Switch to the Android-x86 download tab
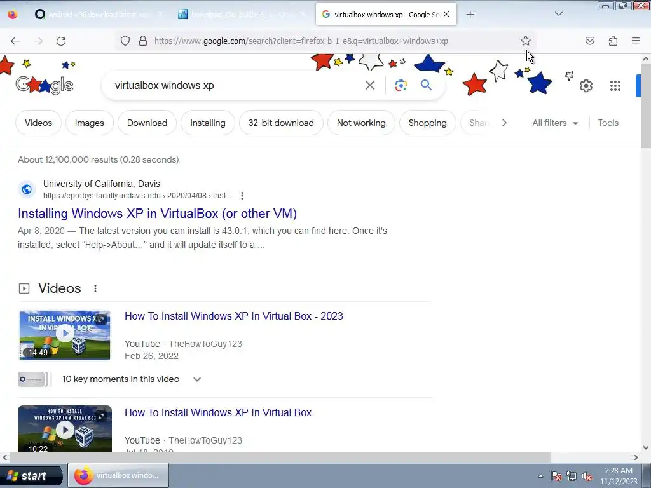 98,15
